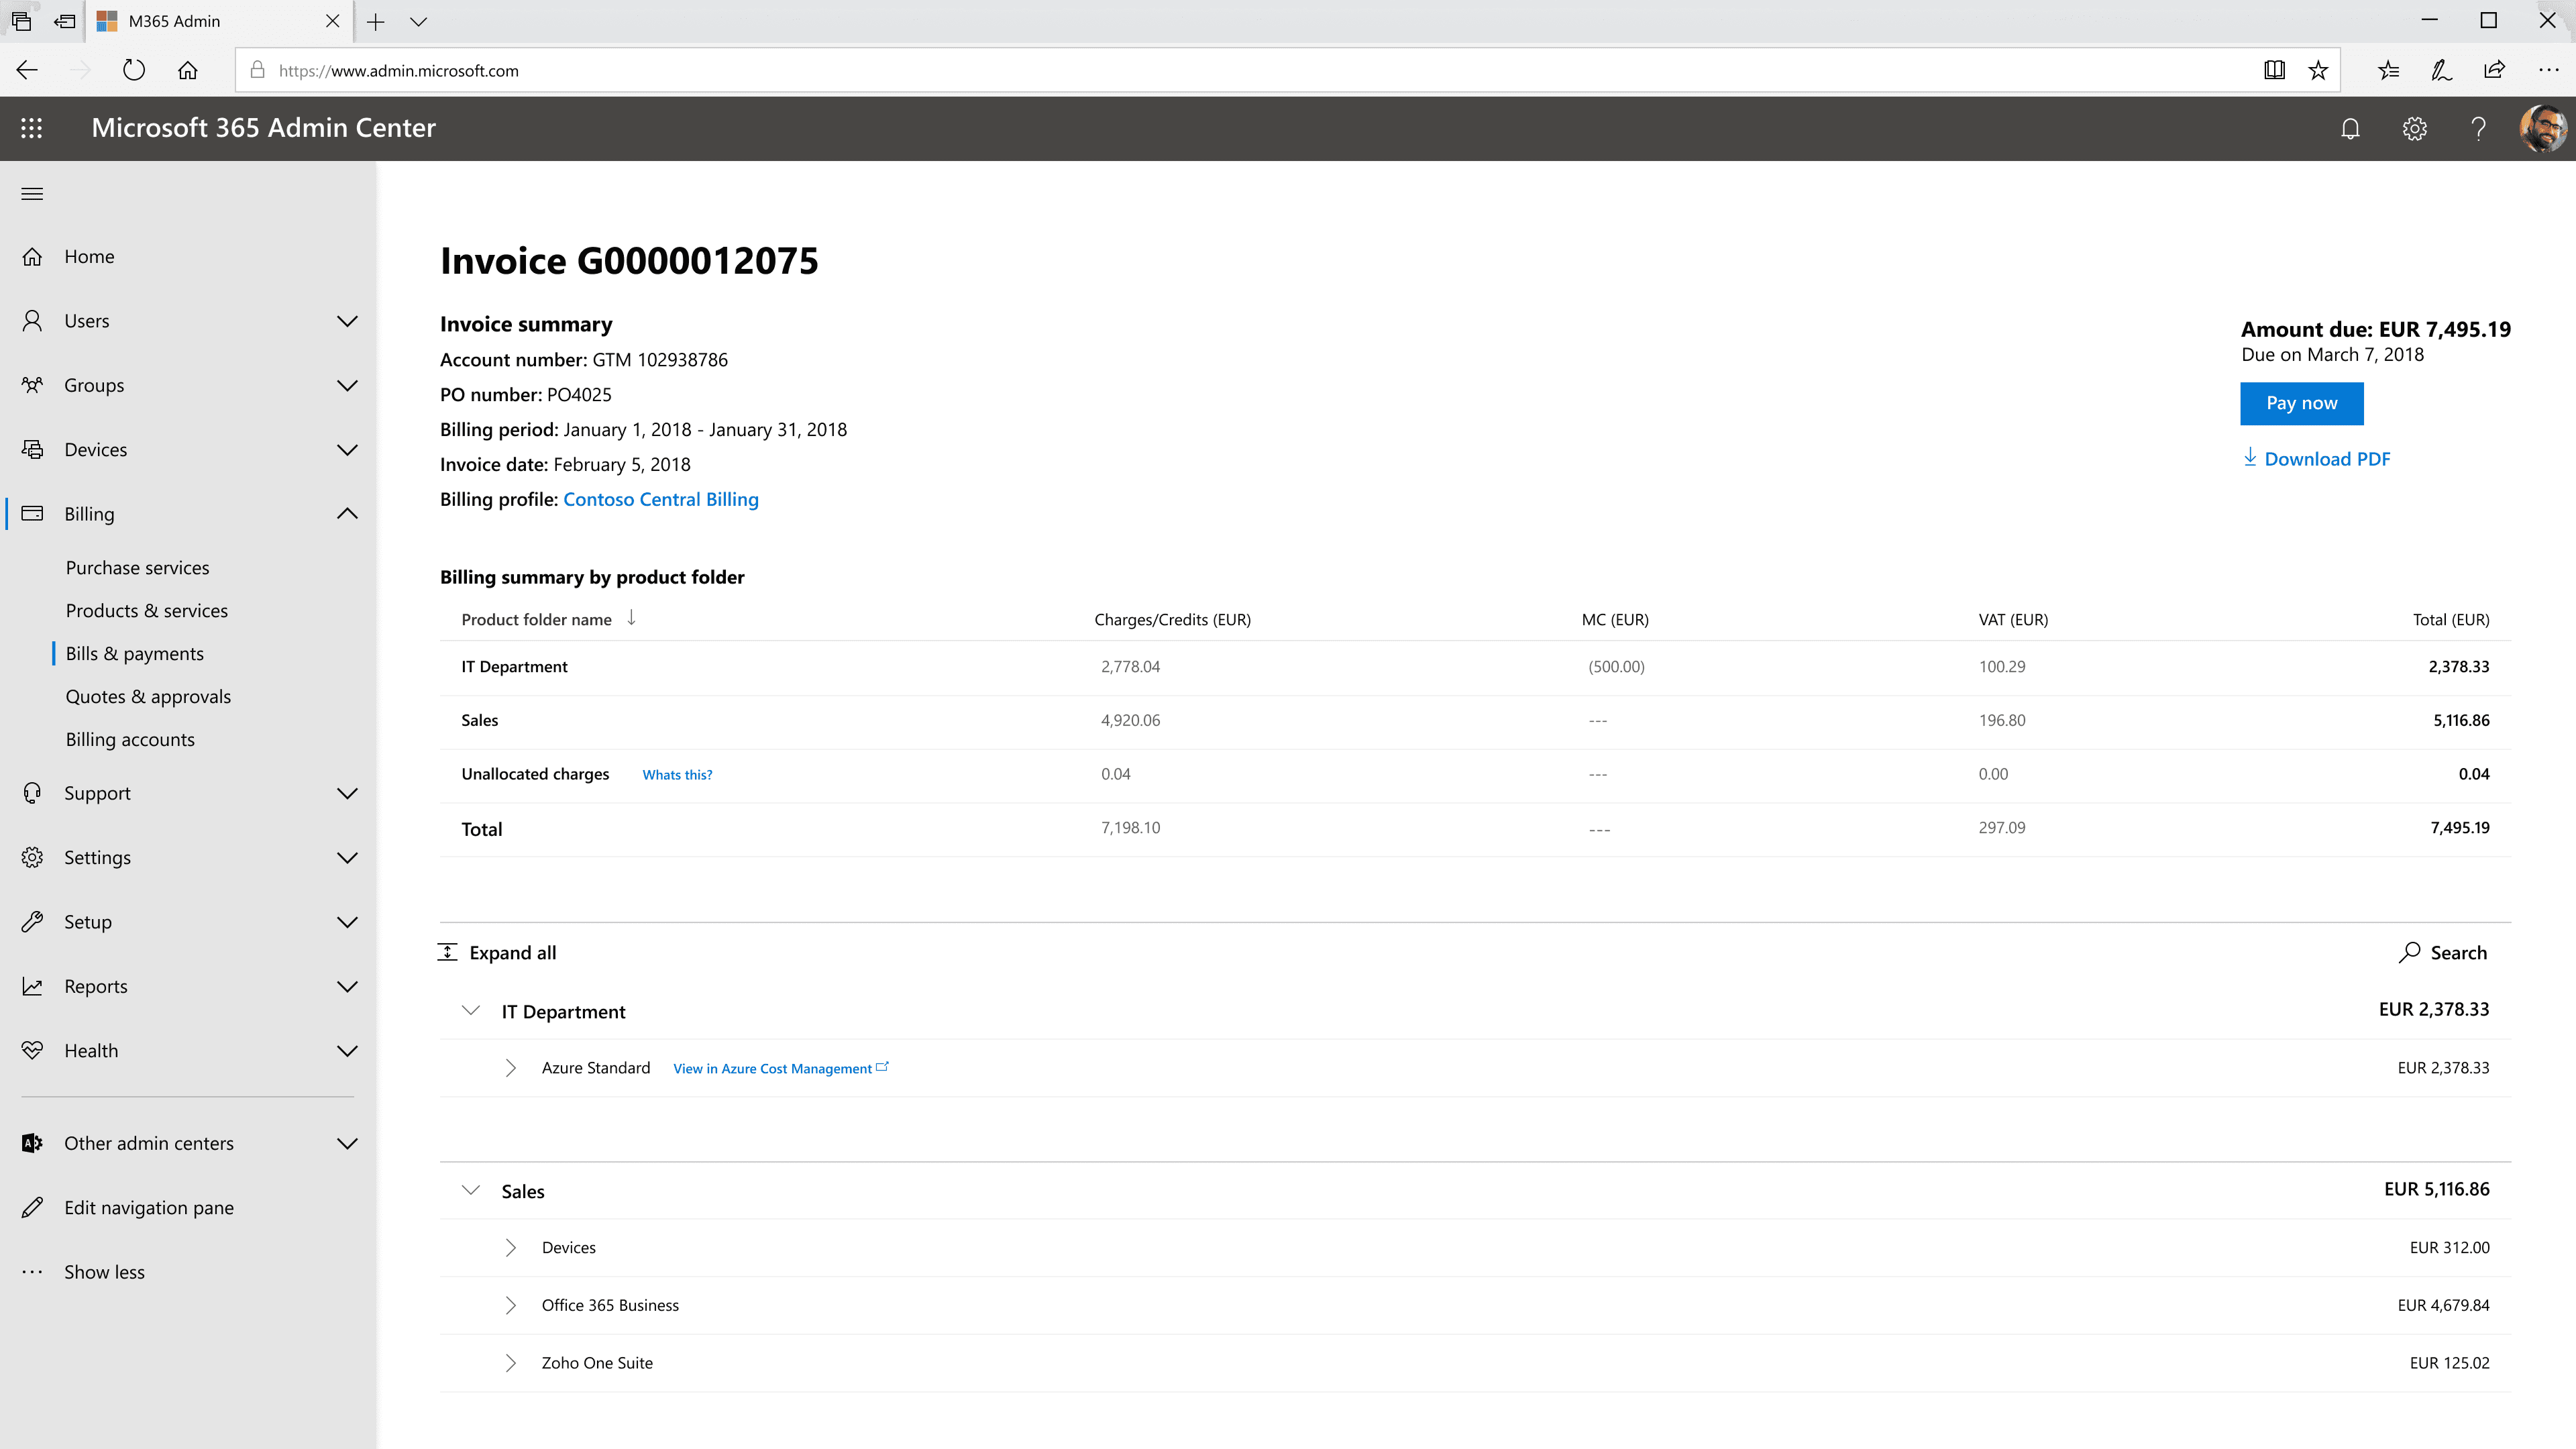The image size is (2576, 1449).
Task: Expand the Reports menu chevron
Action: coord(347,987)
